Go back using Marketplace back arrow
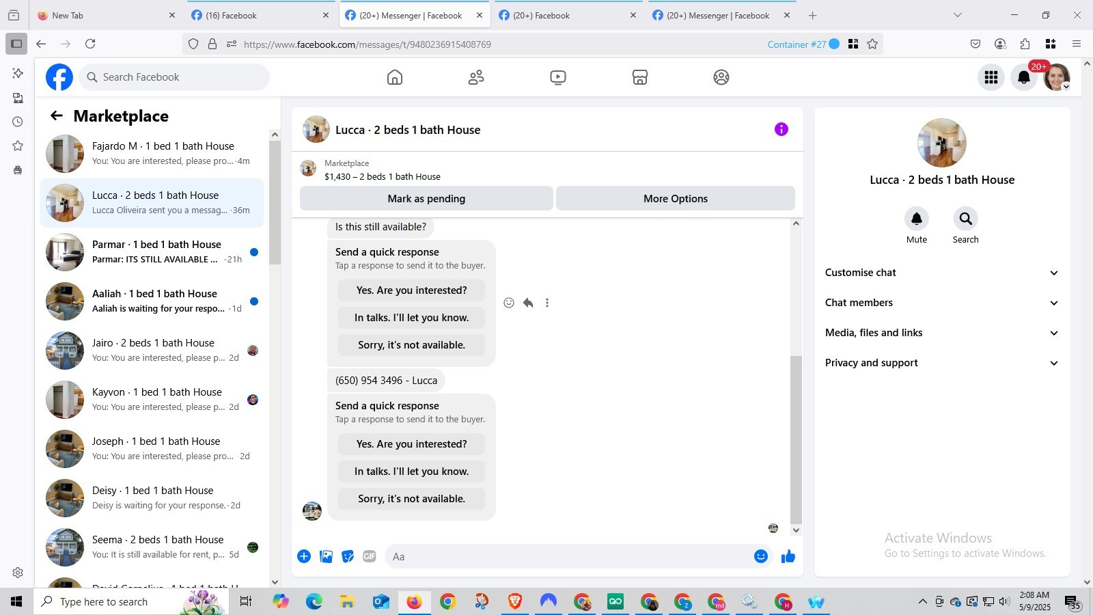 point(57,116)
